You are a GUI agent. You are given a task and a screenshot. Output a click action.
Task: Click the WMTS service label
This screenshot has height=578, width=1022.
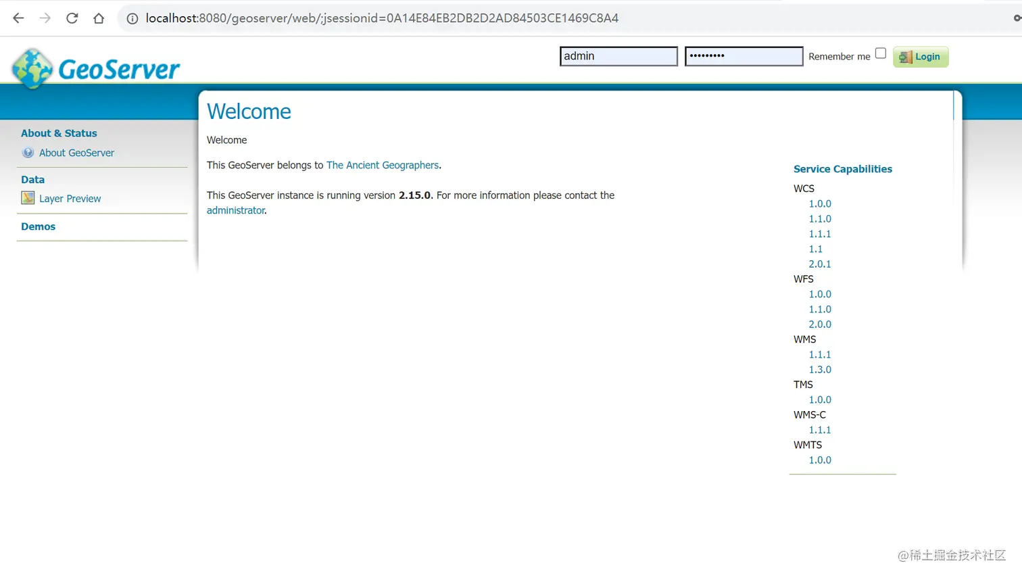808,445
